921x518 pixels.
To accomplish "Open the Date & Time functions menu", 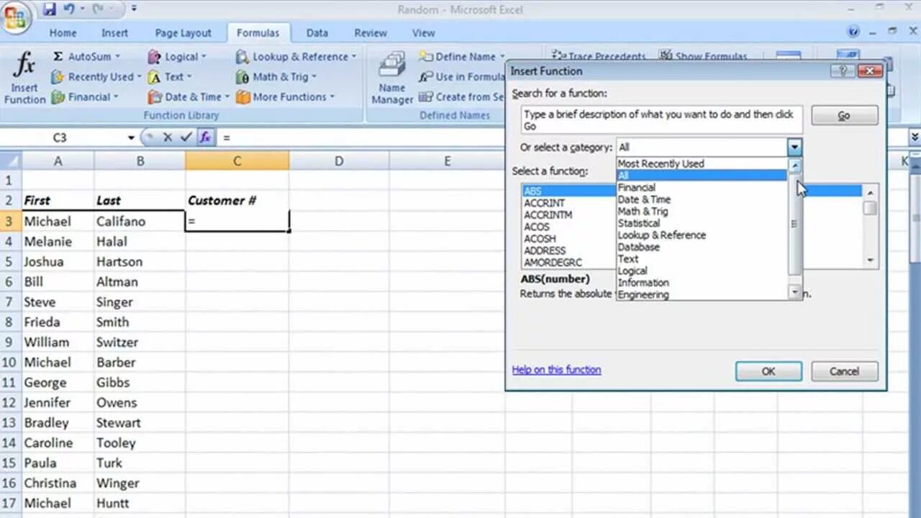I will pos(189,96).
